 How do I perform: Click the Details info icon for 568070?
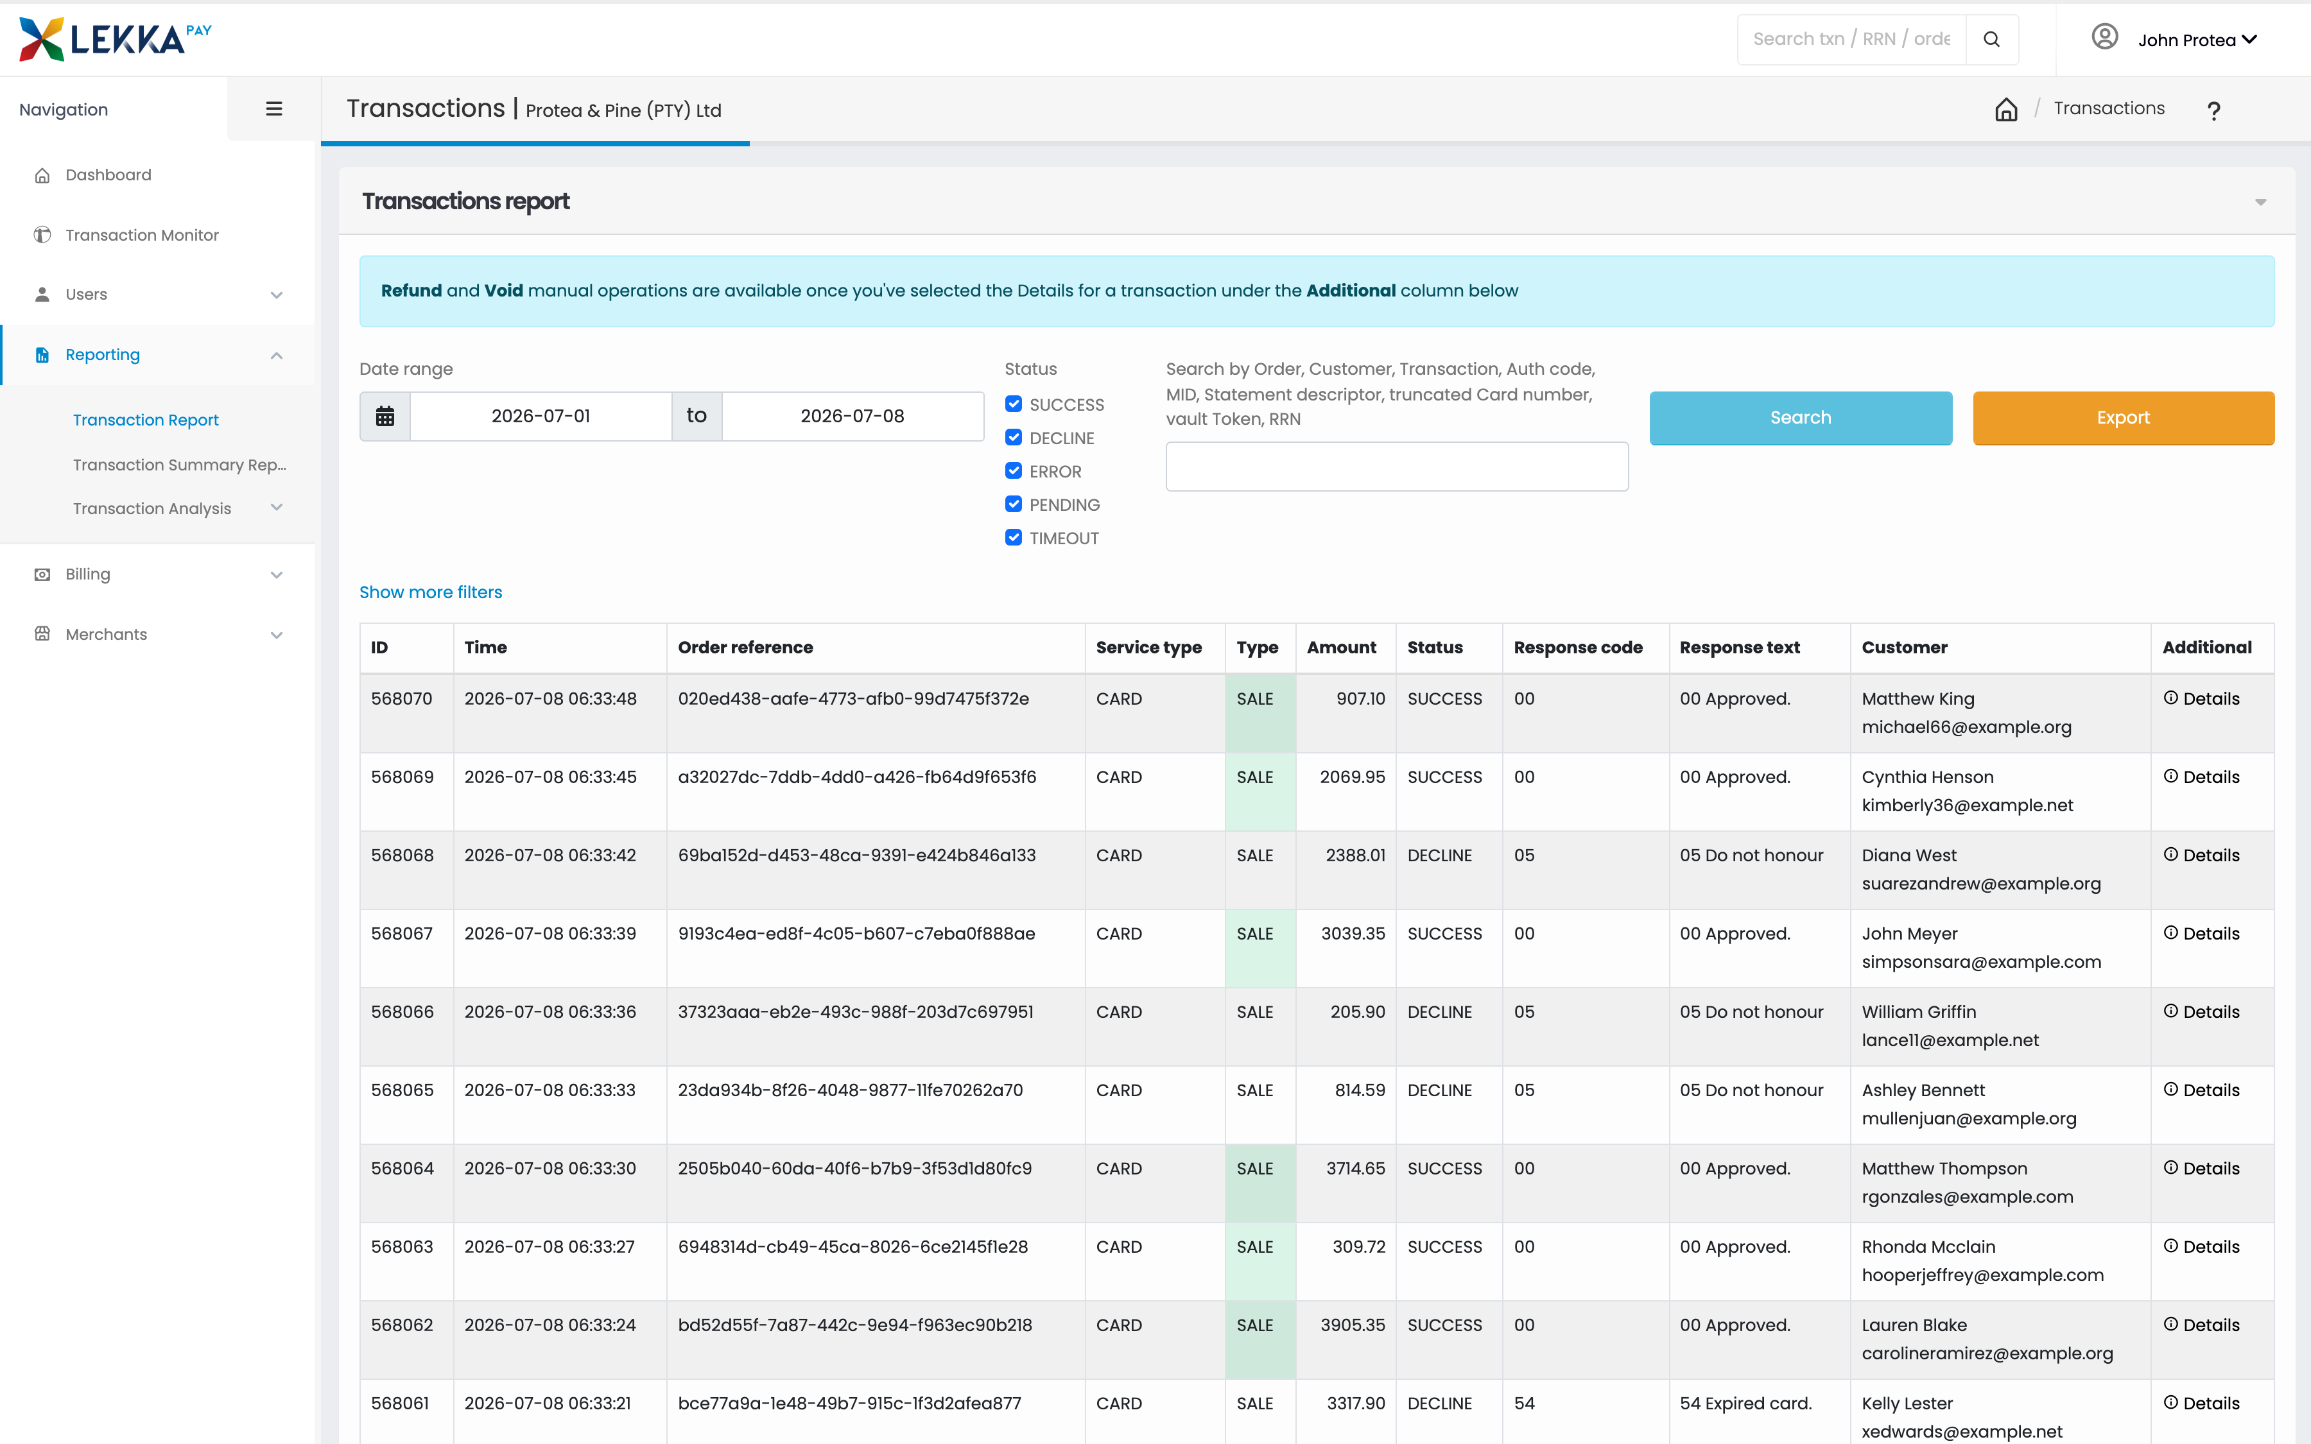(2170, 698)
